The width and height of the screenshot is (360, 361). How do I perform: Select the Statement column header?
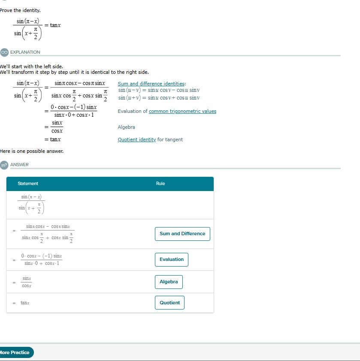click(27, 183)
